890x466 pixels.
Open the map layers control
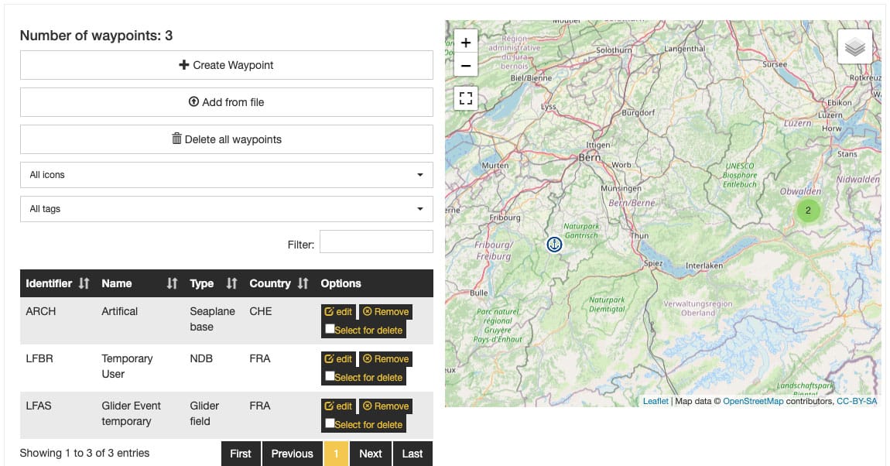click(x=855, y=46)
